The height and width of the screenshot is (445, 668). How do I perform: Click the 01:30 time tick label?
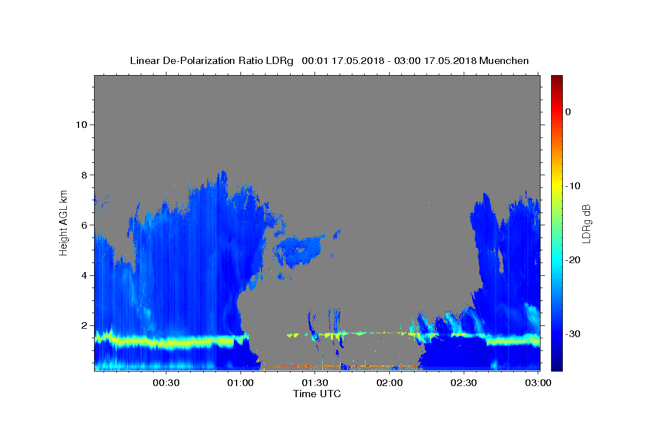tap(315, 383)
